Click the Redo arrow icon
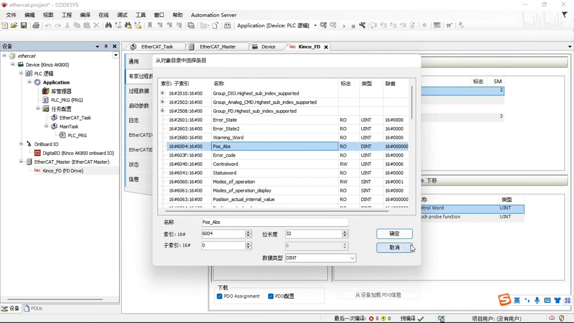The height and width of the screenshot is (323, 574). click(x=58, y=25)
